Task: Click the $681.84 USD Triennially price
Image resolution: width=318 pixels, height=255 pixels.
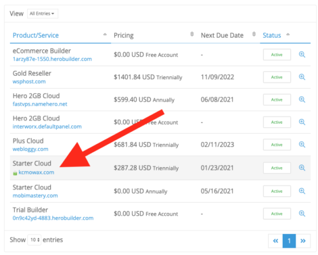Action: [x=146, y=145]
